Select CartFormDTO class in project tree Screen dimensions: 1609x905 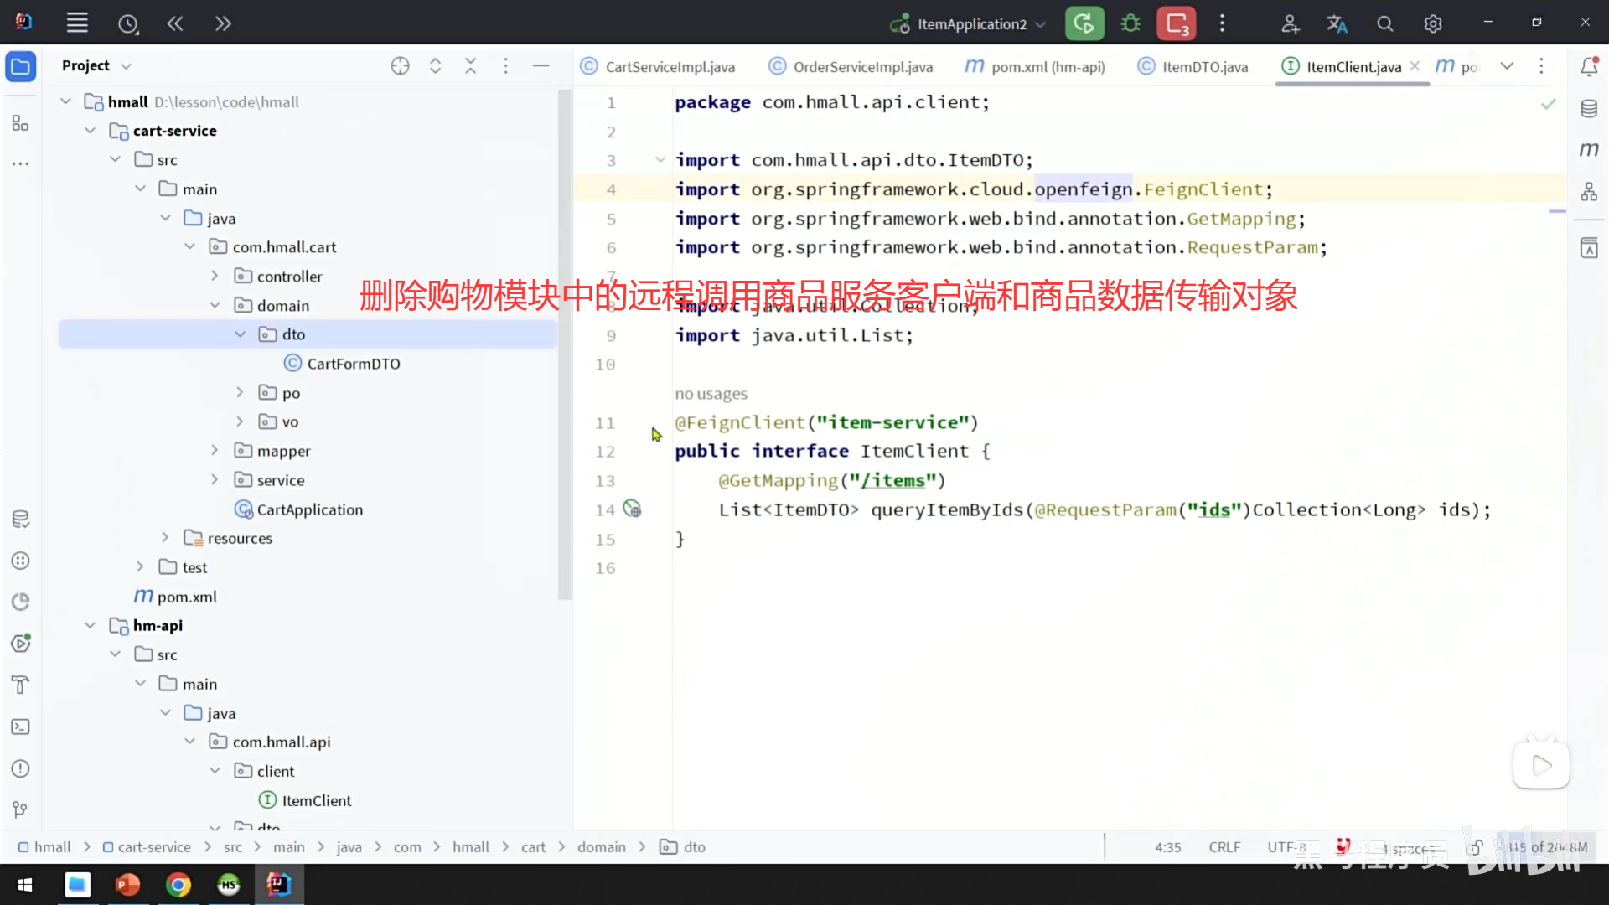(x=353, y=364)
